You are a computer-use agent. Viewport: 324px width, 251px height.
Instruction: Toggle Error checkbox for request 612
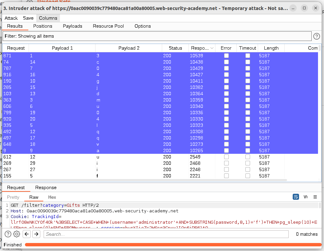(x=226, y=157)
